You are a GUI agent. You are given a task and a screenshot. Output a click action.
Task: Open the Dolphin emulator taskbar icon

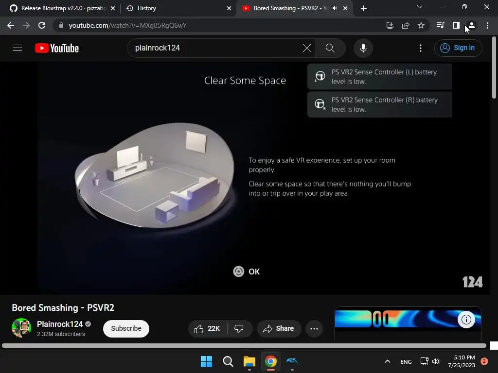point(292,361)
